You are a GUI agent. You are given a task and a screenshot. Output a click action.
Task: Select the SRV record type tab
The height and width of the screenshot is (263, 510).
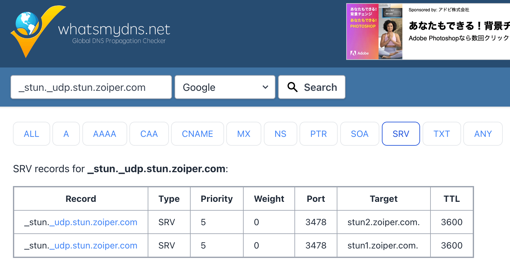(401, 134)
